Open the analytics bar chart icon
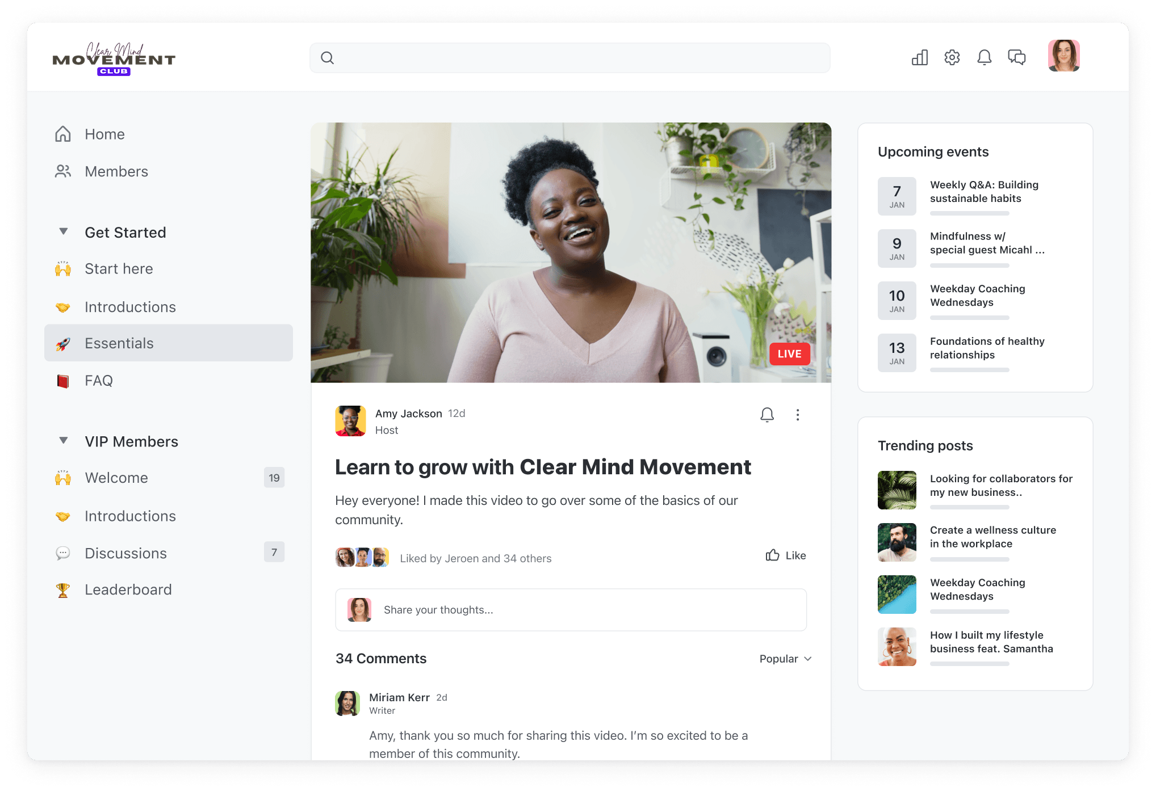This screenshot has width=1156, height=792. coord(919,57)
